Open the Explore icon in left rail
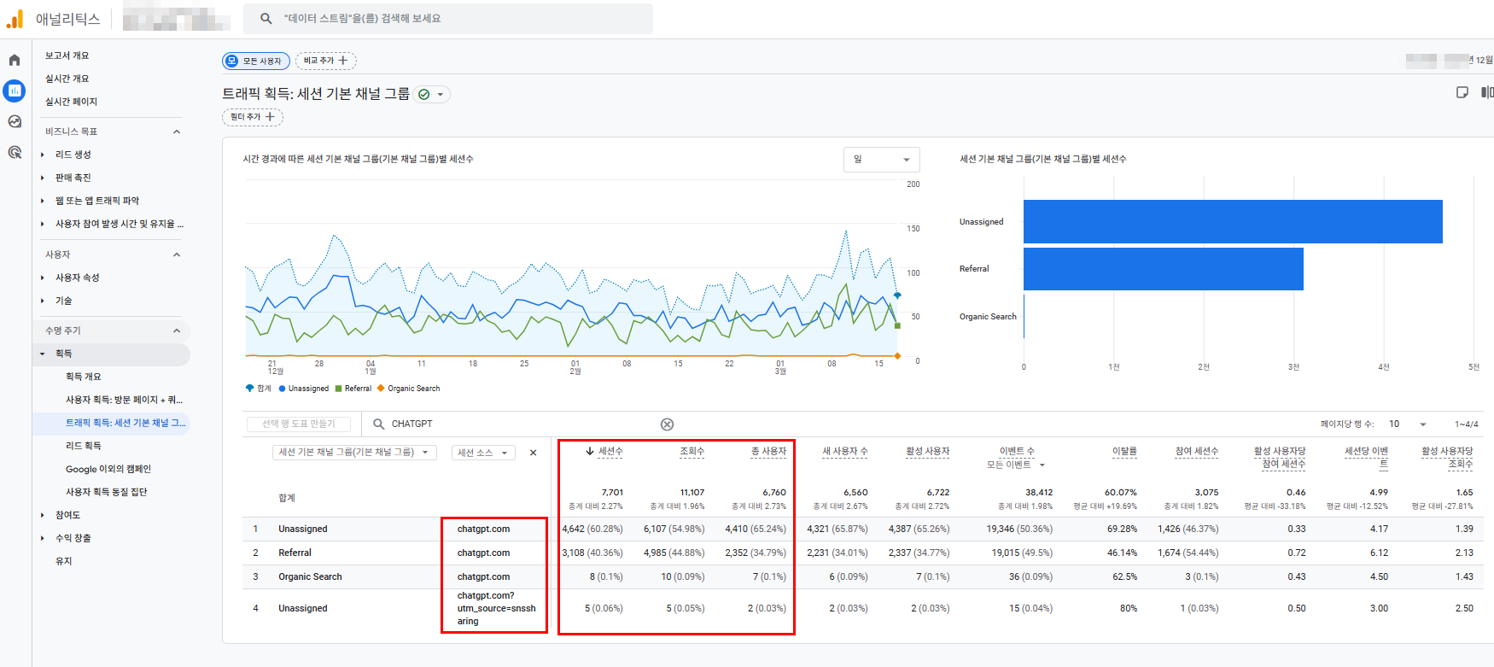The width and height of the screenshot is (1494, 667). tap(15, 121)
